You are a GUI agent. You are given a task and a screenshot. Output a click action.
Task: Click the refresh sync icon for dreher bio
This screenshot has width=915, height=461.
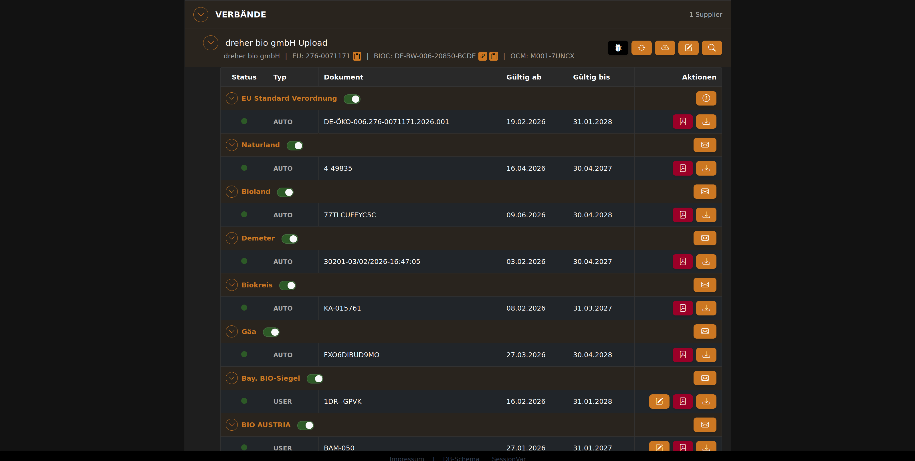(x=641, y=48)
